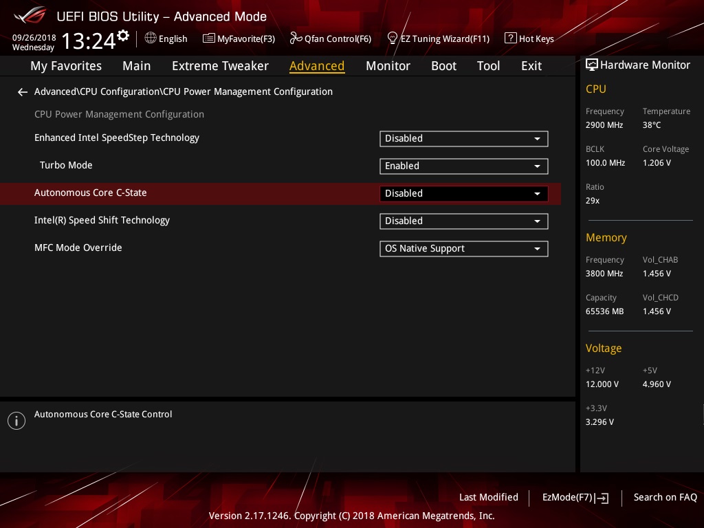This screenshot has width=704, height=528.
Task: Click the Qfan Control fan icon
Action: [x=296, y=38]
